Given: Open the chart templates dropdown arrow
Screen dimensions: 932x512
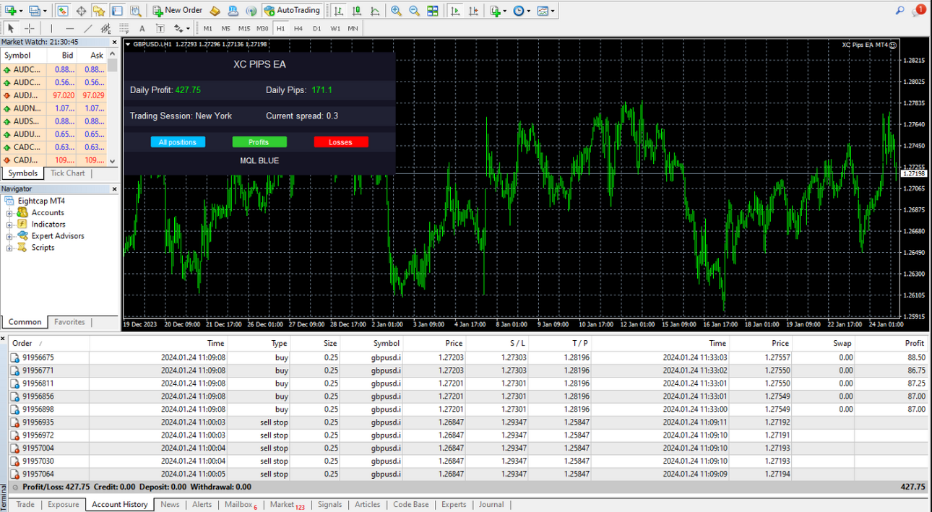Looking at the screenshot, I should pyautogui.click(x=552, y=11).
